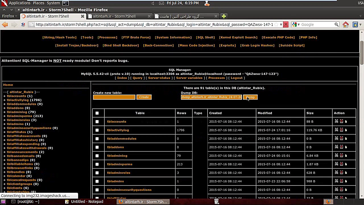Click the bookmarks icon in the Firefox toolbar

pos(355,24)
